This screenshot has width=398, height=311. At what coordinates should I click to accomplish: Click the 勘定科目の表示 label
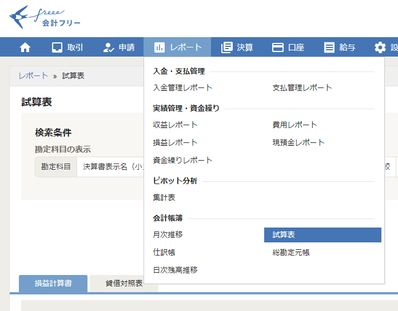coord(63,149)
